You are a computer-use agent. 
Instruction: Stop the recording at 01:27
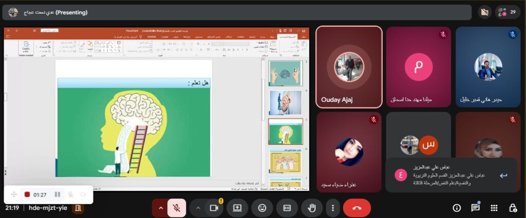(27, 194)
